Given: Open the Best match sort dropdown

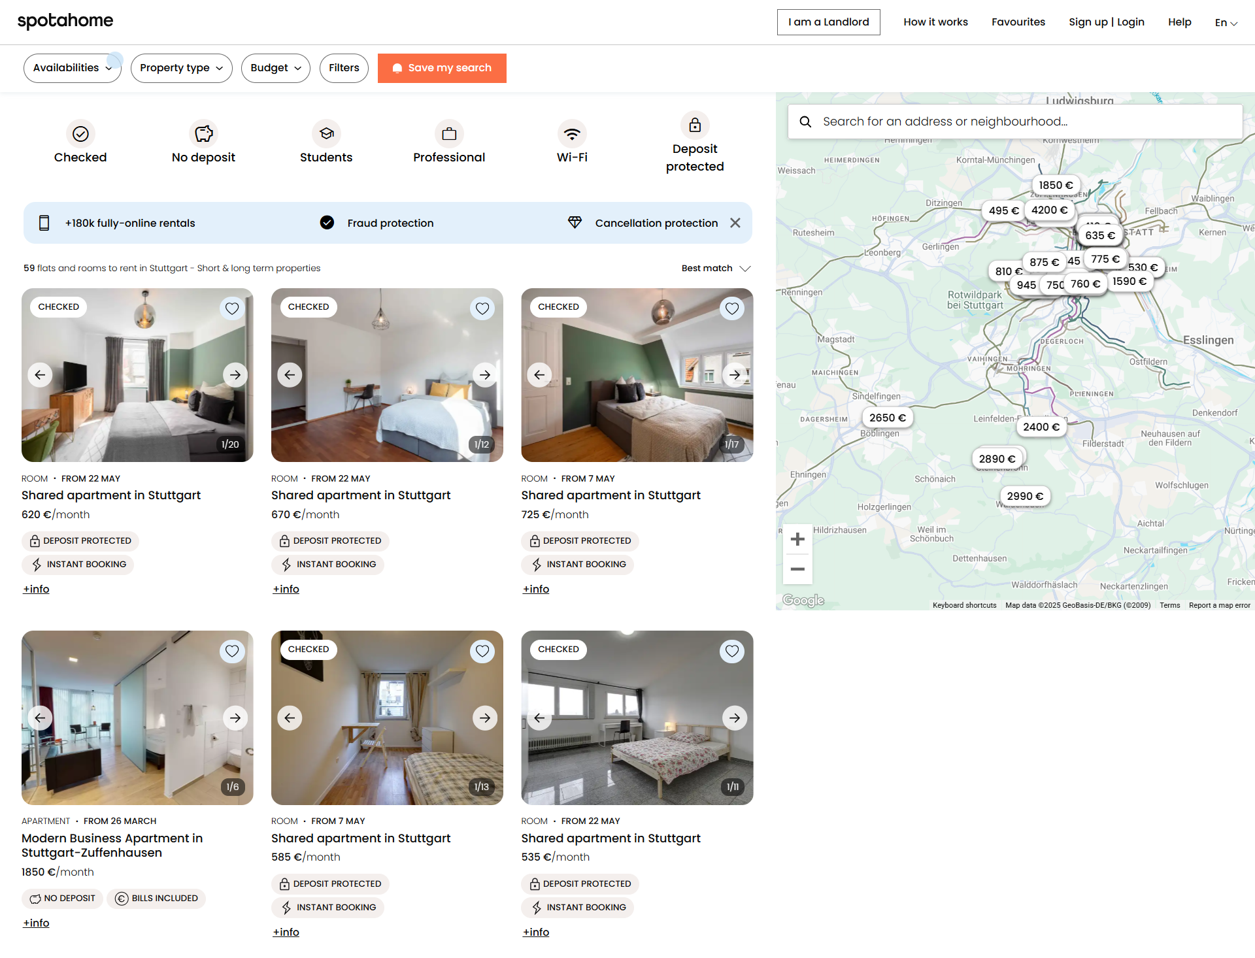Looking at the screenshot, I should [716, 268].
